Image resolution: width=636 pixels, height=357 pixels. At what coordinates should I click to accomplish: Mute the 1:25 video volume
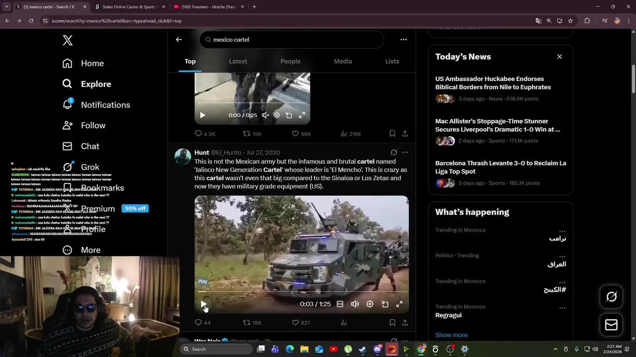[x=355, y=304]
